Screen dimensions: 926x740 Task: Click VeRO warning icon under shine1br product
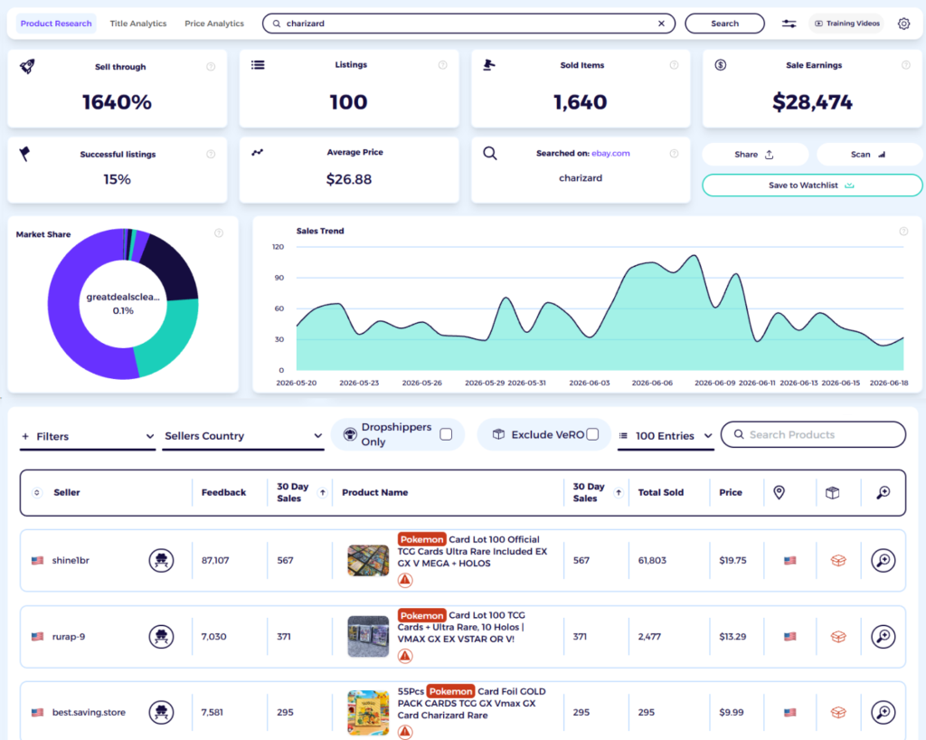click(x=405, y=581)
